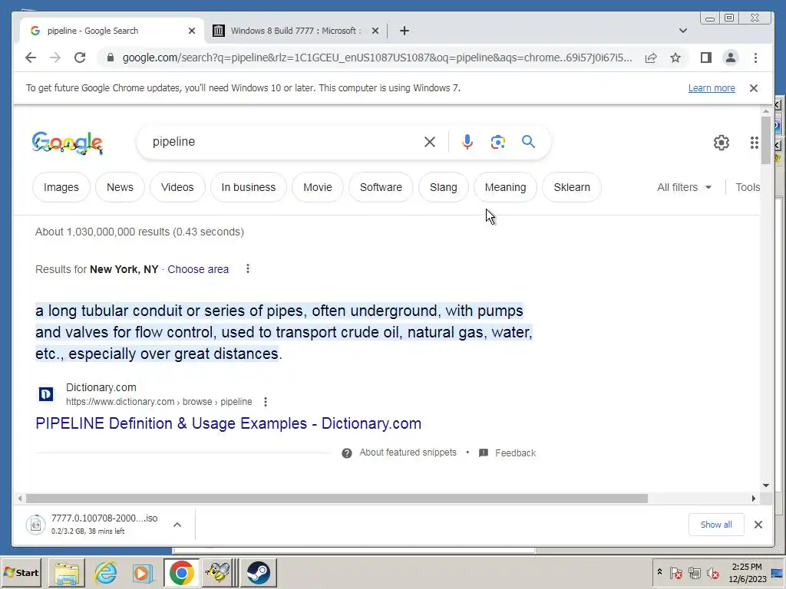Launch Internet Explorer from taskbar

coord(106,573)
